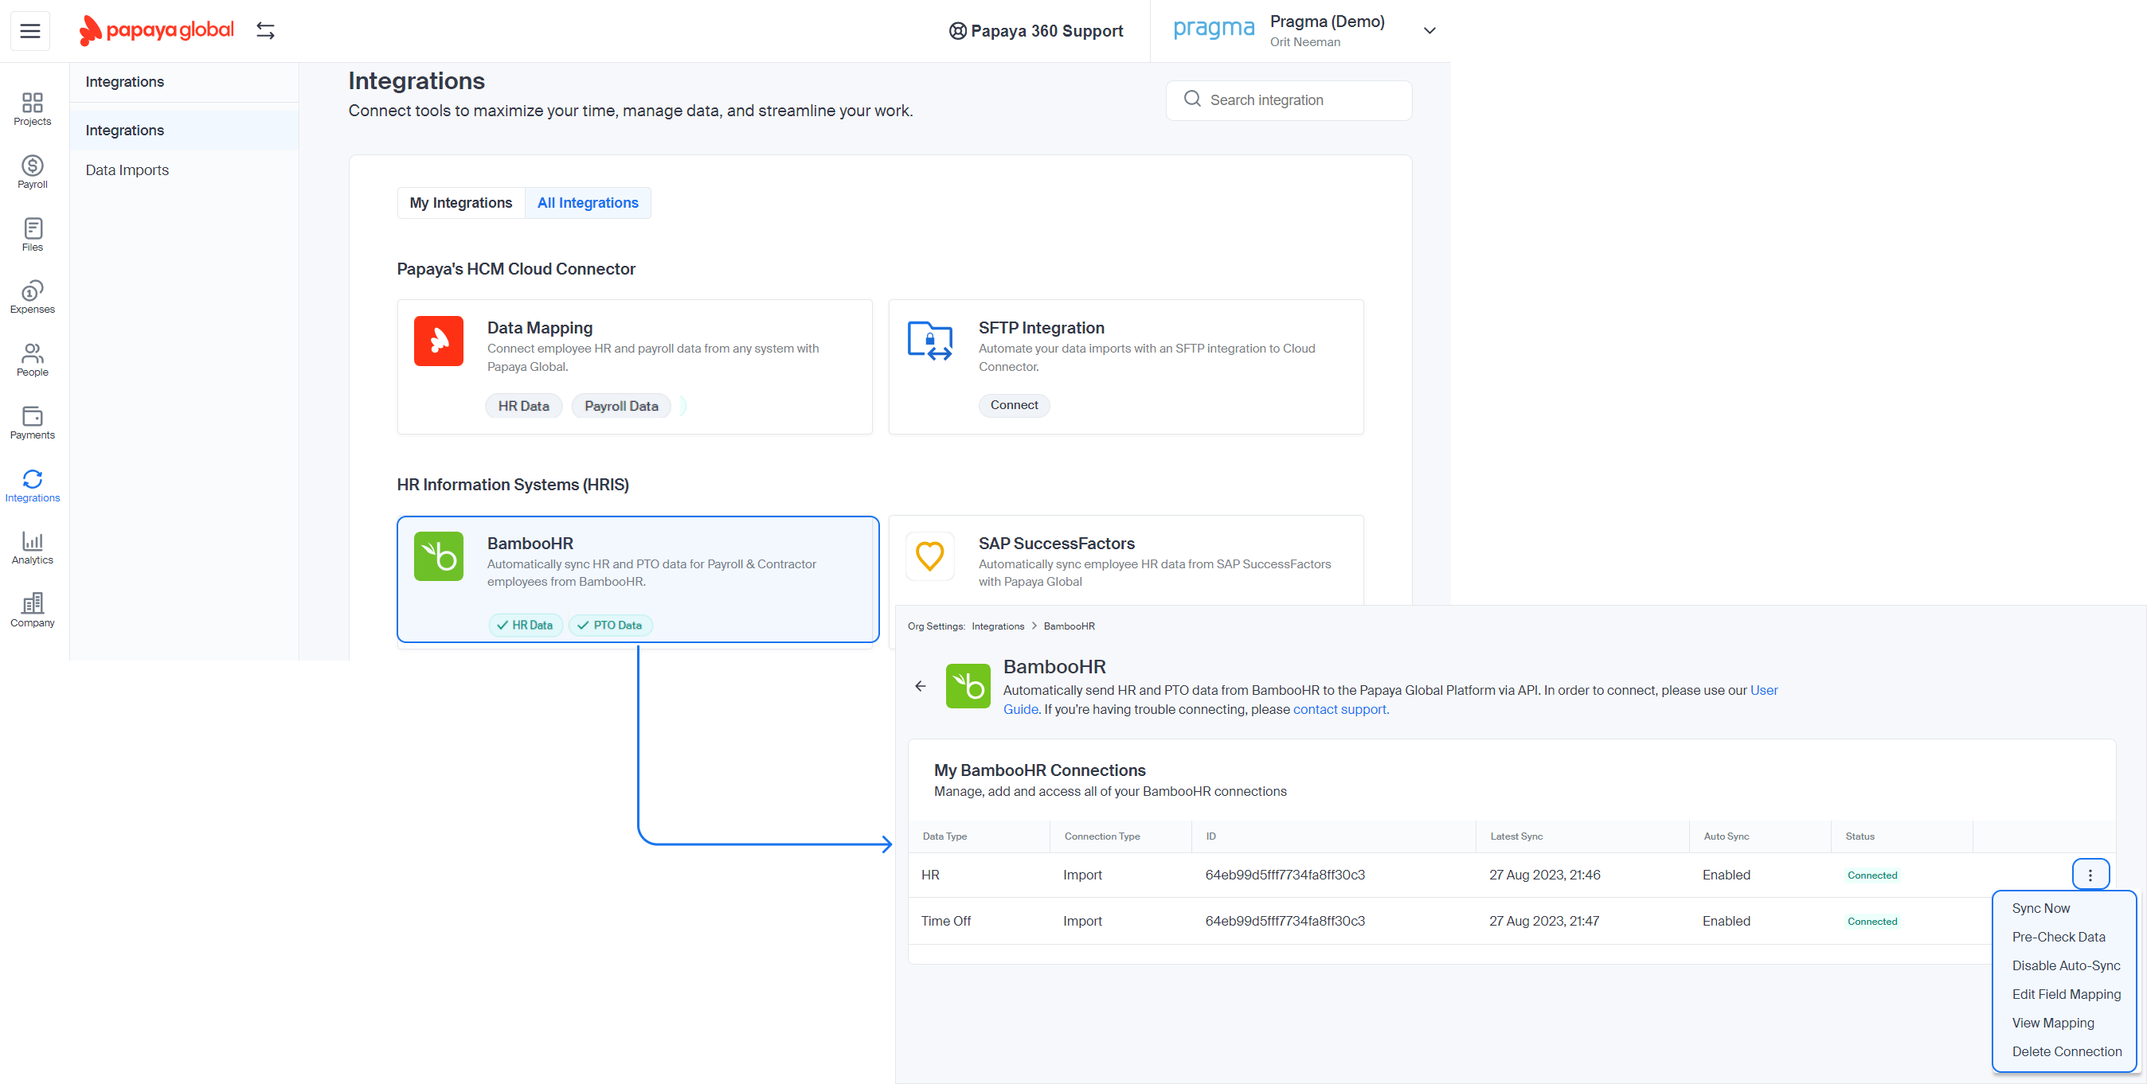
Task: Open the User Guide link
Action: [x=1763, y=690]
